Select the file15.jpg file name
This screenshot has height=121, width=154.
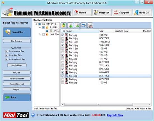click(x=74, y=55)
